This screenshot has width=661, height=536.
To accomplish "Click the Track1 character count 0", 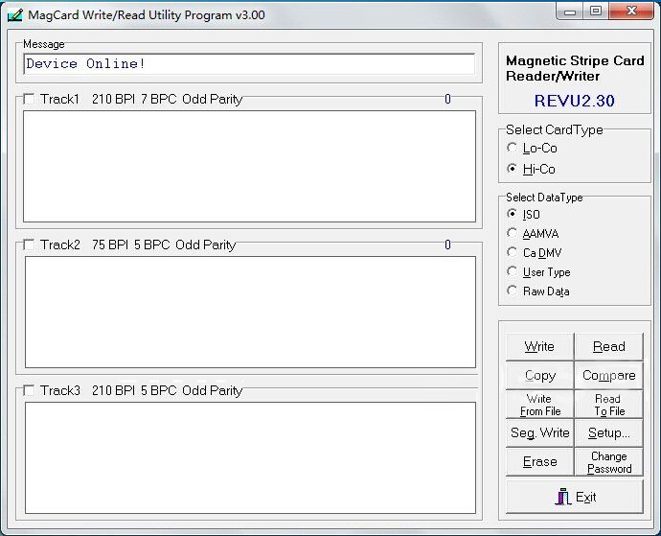I will [x=447, y=99].
